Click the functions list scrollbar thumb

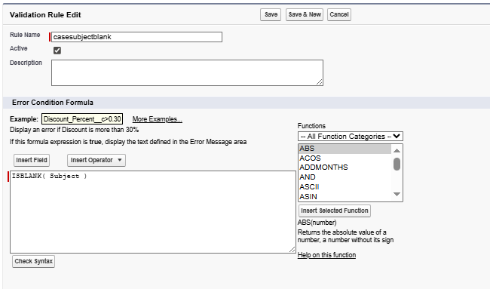tap(397, 164)
